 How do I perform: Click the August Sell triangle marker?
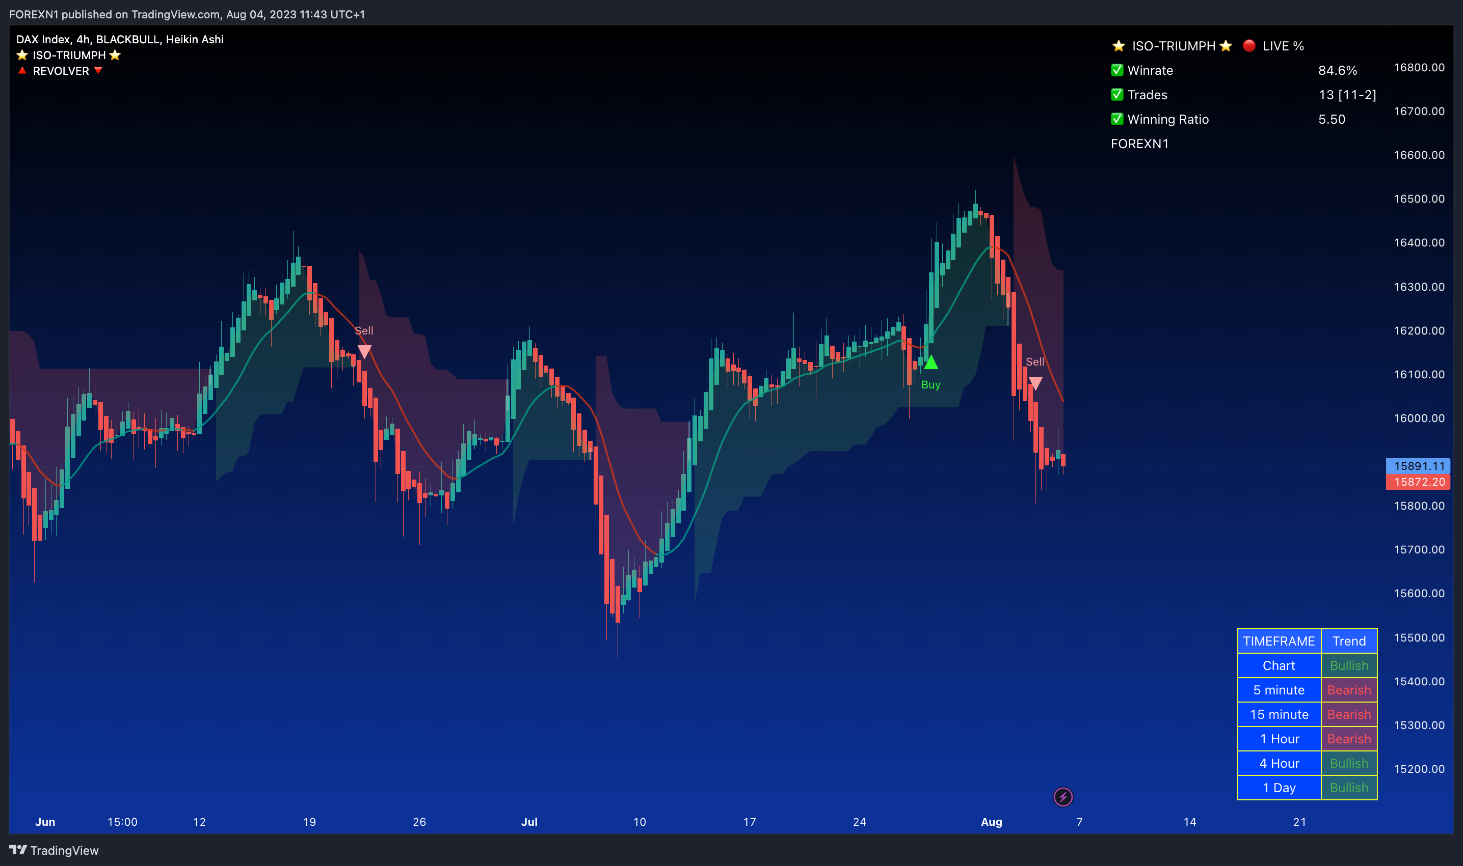(x=1035, y=383)
